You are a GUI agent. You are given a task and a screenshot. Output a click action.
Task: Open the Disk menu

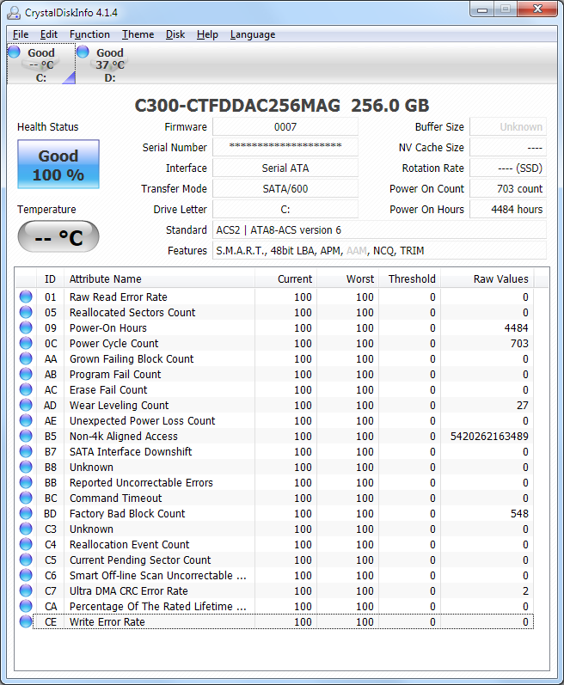[175, 34]
